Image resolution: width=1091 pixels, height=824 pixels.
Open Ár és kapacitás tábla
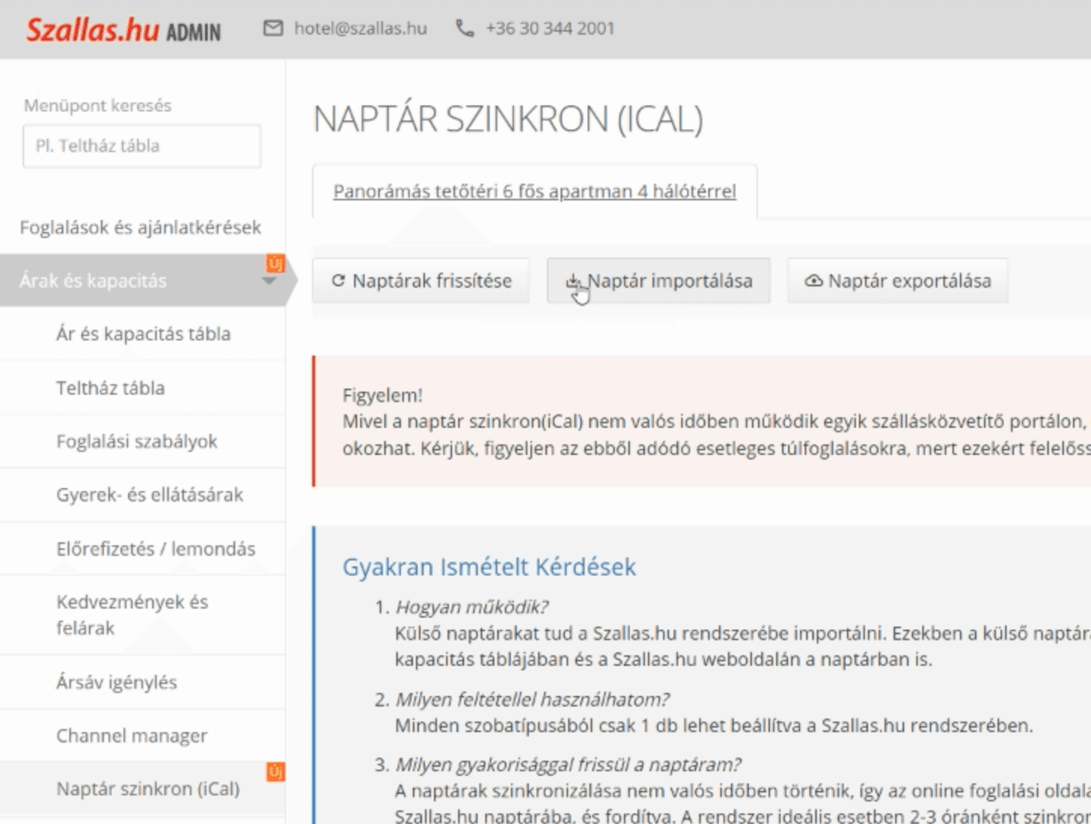click(x=142, y=334)
